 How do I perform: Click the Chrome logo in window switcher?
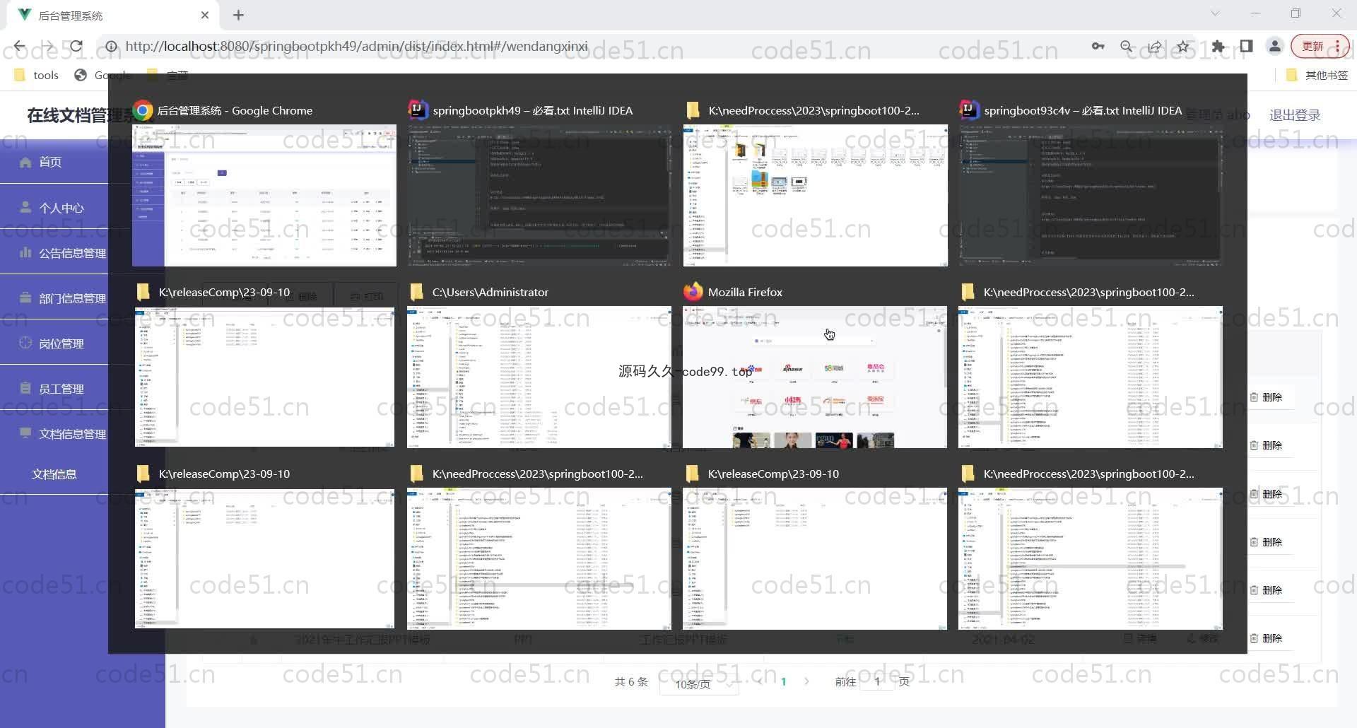tap(143, 110)
